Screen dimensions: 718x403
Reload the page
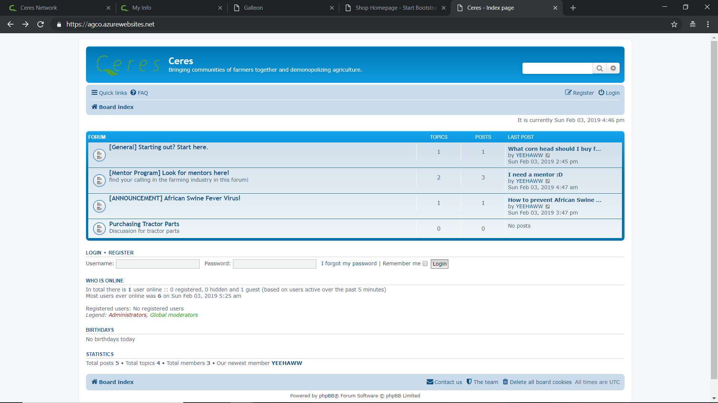pos(40,24)
